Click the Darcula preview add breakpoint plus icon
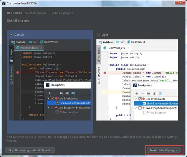Viewport: 187px width, 157px height. (x=49, y=93)
